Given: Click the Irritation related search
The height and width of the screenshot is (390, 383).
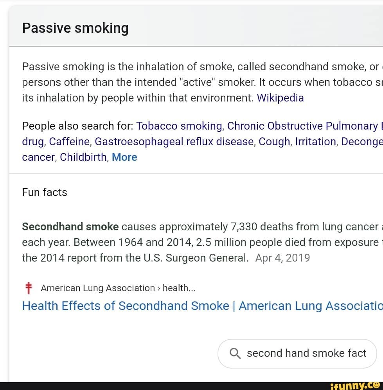Looking at the screenshot, I should click(315, 141).
